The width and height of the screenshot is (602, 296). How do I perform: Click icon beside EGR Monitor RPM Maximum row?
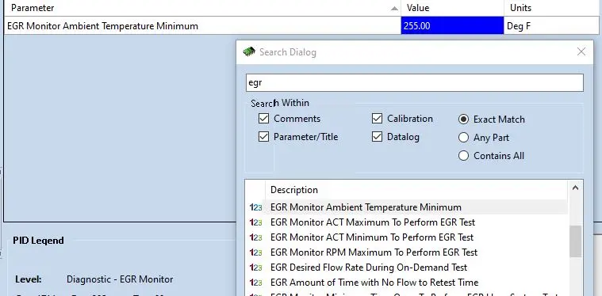click(255, 252)
